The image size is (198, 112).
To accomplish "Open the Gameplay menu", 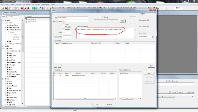I will (x=45, y=4).
